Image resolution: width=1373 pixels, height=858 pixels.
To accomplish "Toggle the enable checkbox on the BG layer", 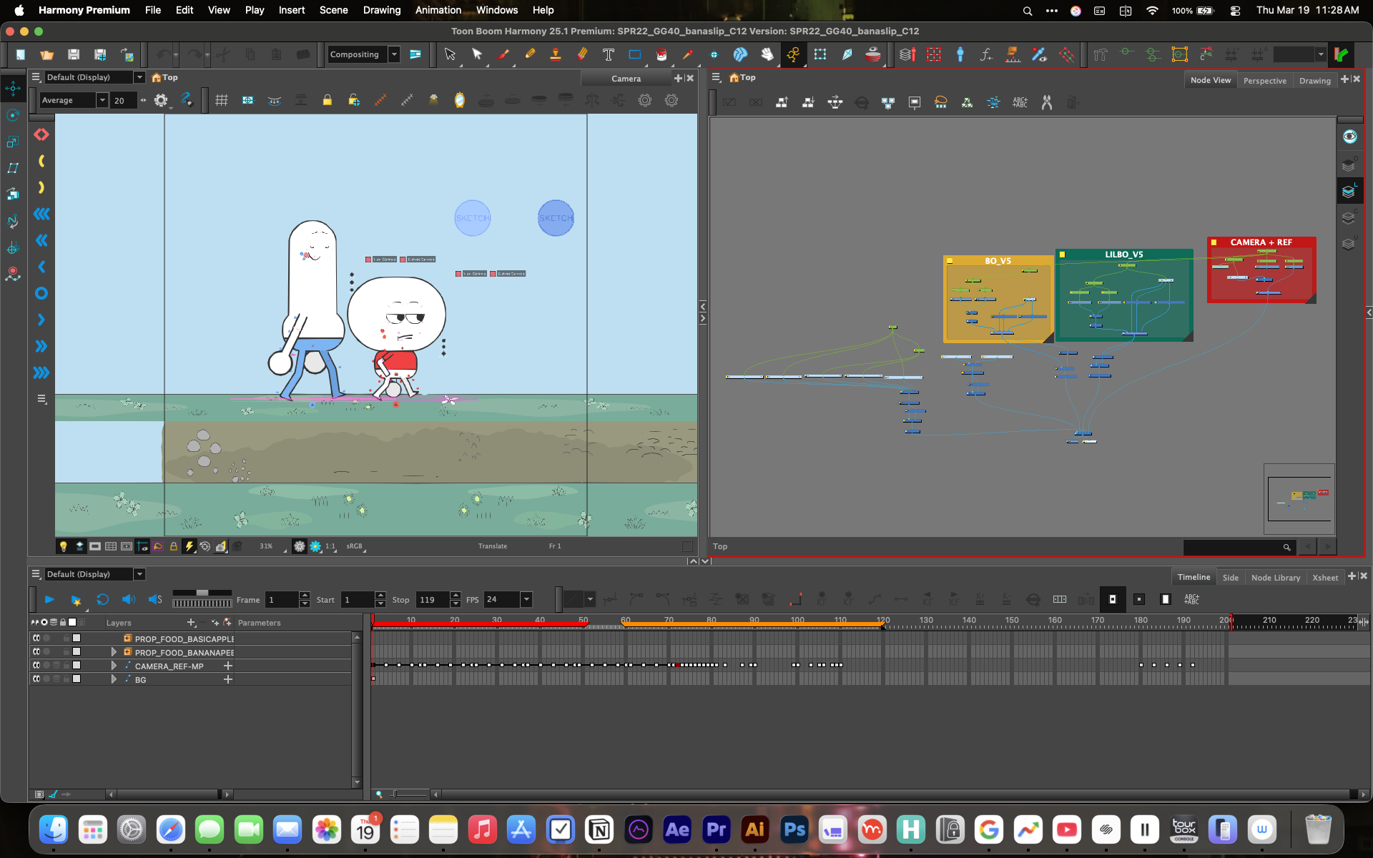I will tap(77, 679).
